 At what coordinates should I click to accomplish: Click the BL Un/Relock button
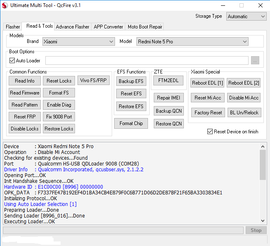(x=244, y=113)
